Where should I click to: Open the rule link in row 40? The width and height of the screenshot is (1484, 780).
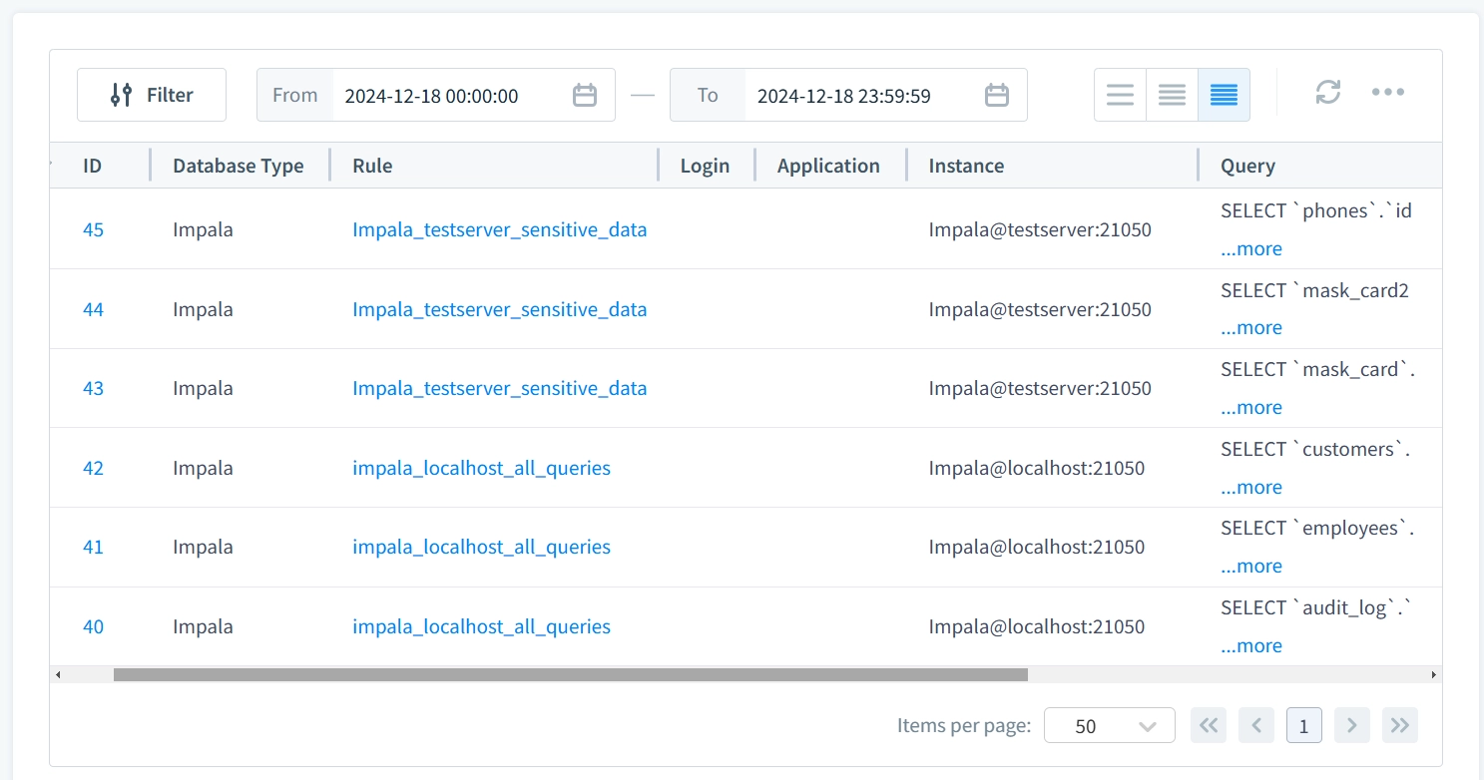point(481,626)
